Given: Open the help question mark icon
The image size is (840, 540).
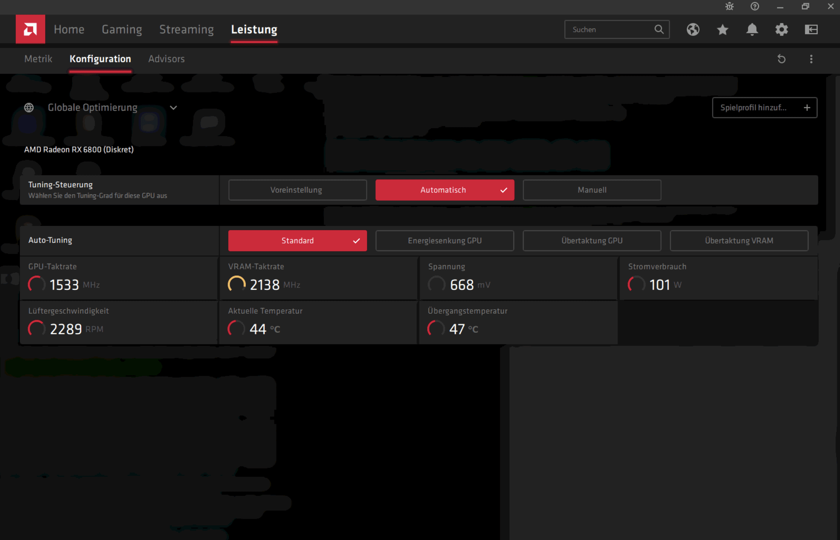Looking at the screenshot, I should click(x=755, y=6).
